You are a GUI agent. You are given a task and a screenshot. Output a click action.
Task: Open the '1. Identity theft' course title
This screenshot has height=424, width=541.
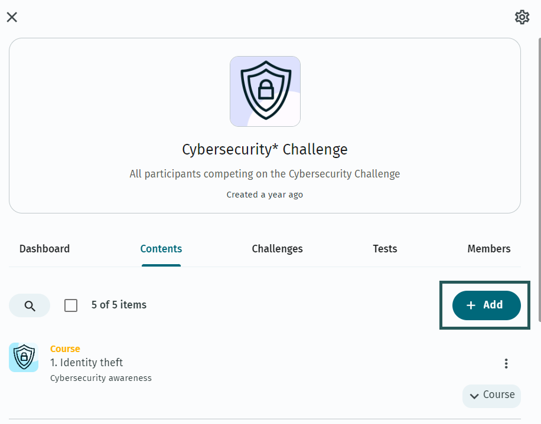[x=86, y=363]
